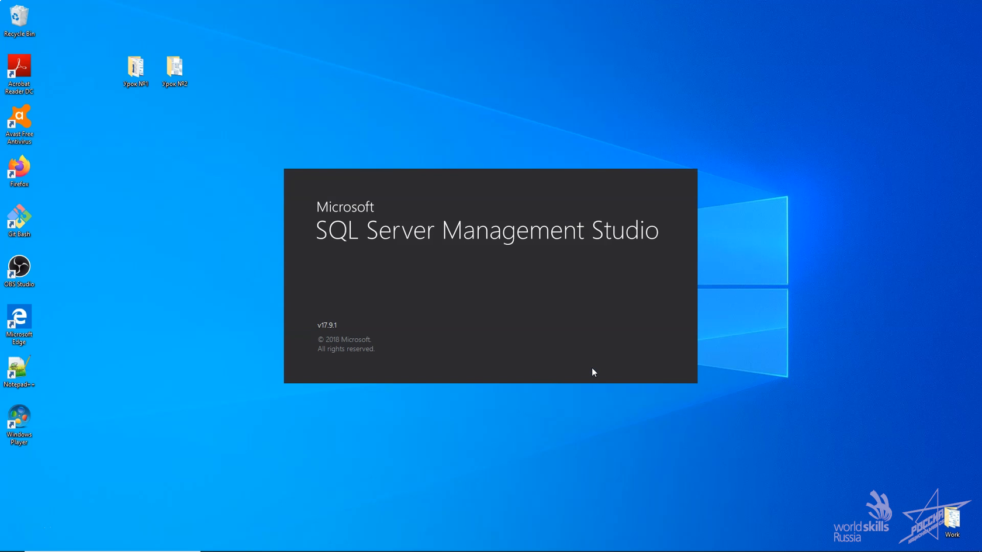
Task: Open the Recycle Bin desktop icon
Action: (x=19, y=21)
